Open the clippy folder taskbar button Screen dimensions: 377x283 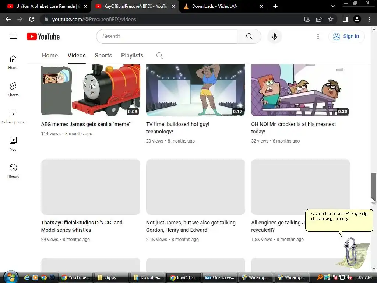click(111, 277)
